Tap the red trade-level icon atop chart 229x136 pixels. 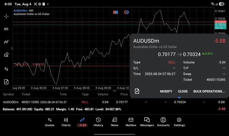tap(115, 12)
